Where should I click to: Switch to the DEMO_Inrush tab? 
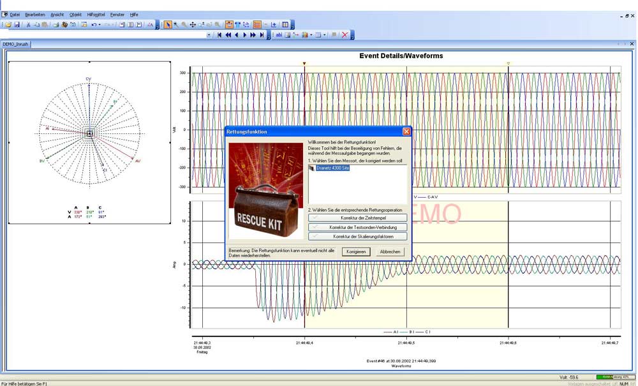click(17, 44)
